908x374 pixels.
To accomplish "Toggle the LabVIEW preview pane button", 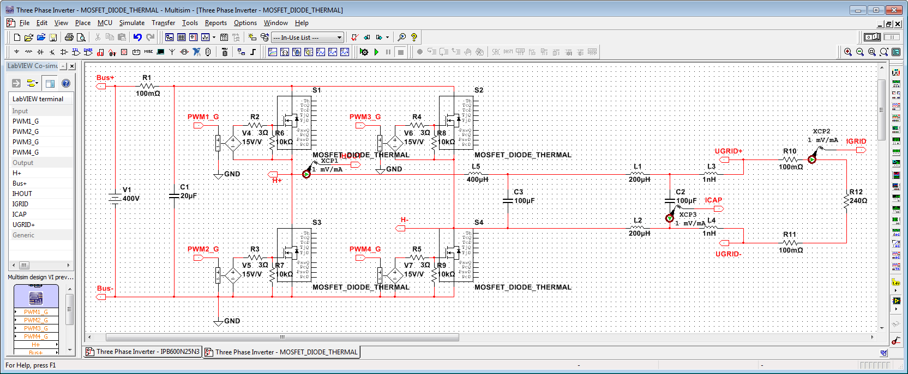I will (x=50, y=83).
